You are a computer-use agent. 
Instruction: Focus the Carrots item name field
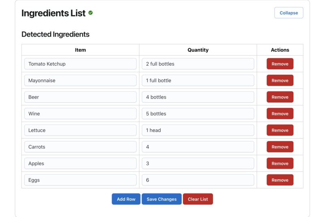point(80,147)
